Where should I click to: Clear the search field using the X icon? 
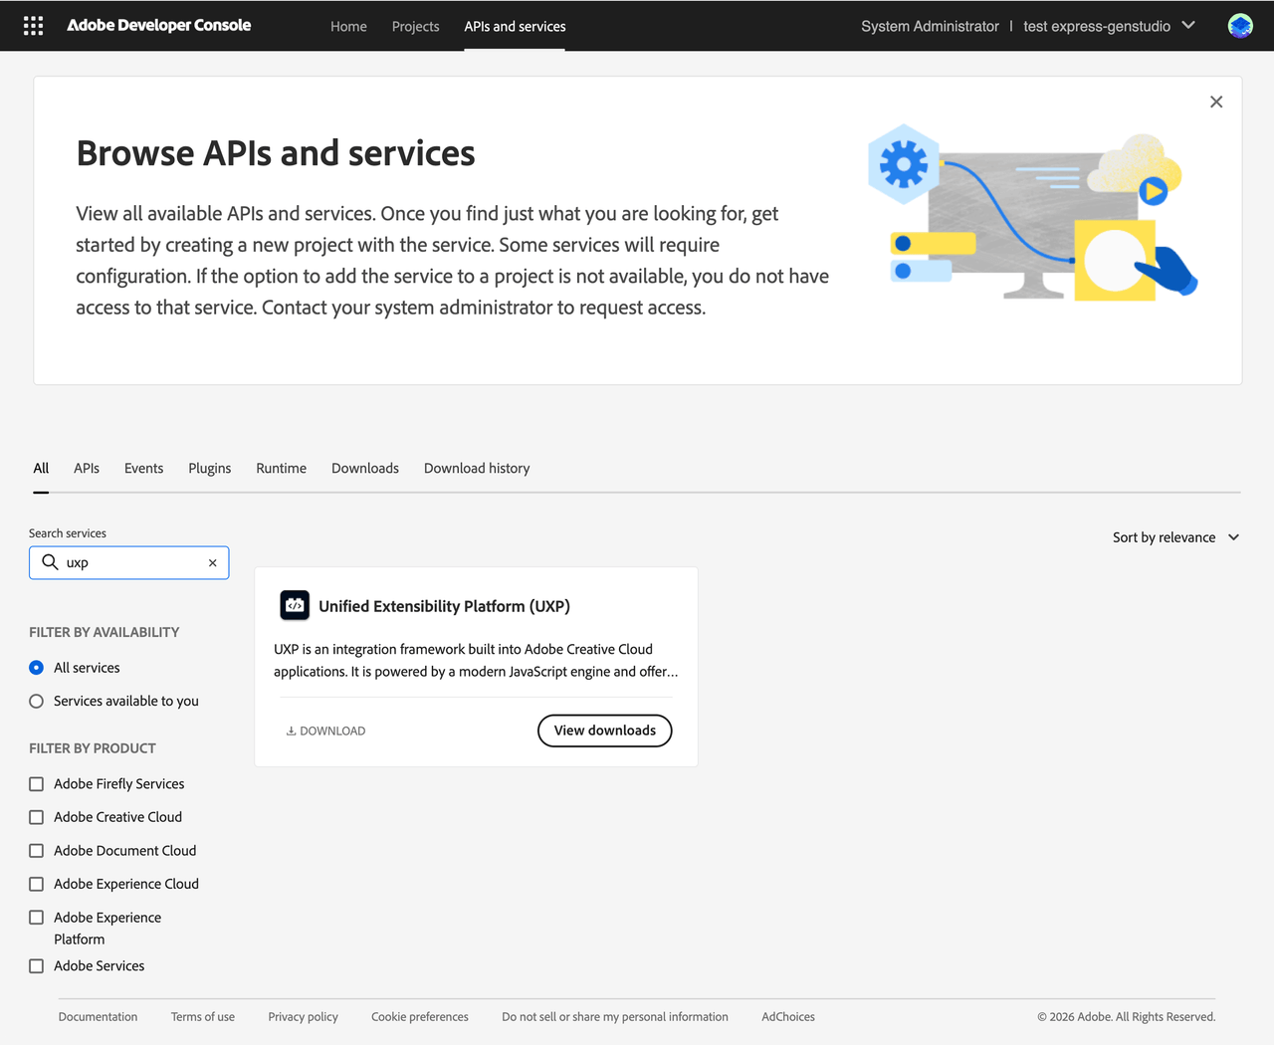(x=212, y=562)
